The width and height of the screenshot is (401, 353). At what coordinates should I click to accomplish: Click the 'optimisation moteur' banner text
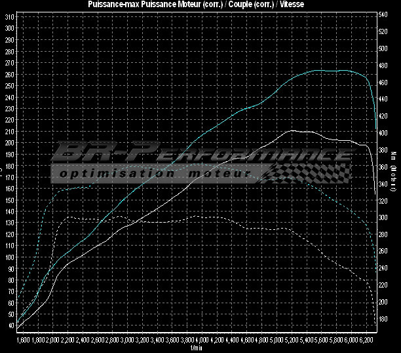tap(155, 174)
